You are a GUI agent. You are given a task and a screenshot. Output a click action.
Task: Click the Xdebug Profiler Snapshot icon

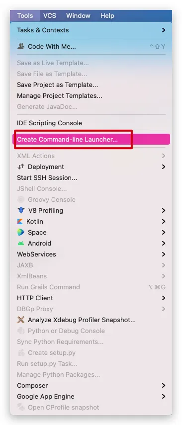click(20, 320)
